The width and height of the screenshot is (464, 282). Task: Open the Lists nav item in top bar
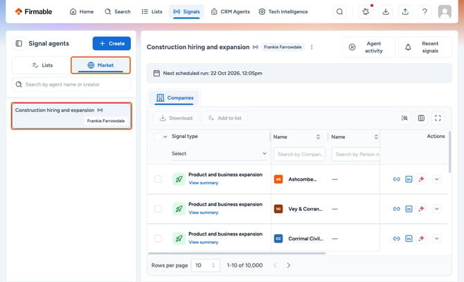point(152,12)
